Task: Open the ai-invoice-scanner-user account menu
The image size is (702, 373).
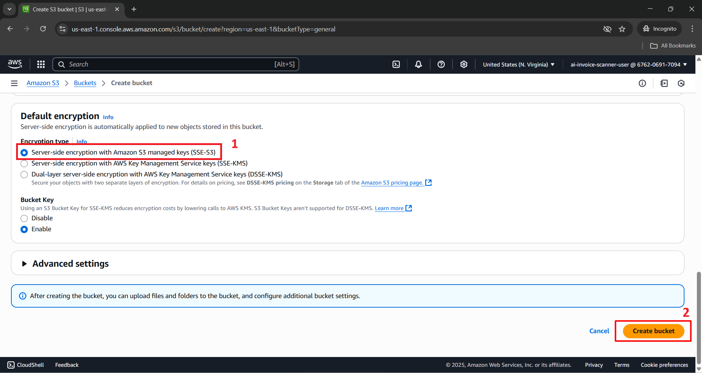Action: click(628, 65)
